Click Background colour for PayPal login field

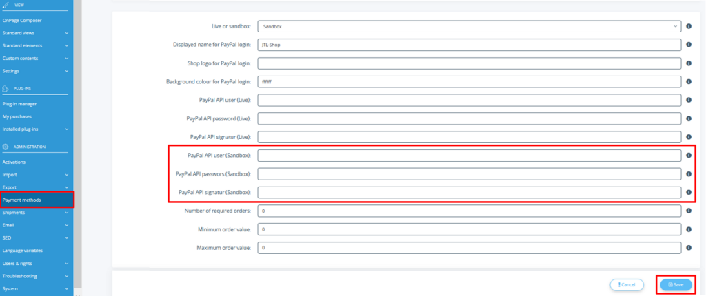point(469,82)
